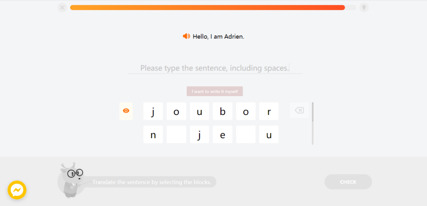Click the deer mascot with glasses
The width and height of the screenshot is (427, 206).
coord(71,180)
